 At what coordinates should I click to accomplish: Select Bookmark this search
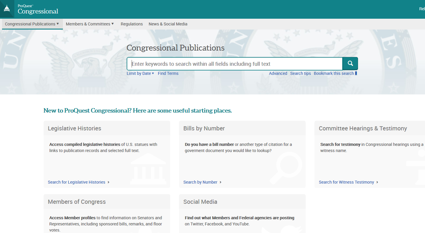click(x=334, y=73)
